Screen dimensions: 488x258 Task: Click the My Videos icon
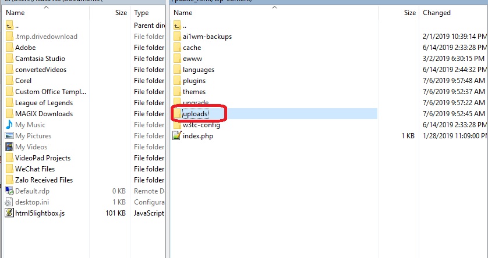[x=9, y=147]
